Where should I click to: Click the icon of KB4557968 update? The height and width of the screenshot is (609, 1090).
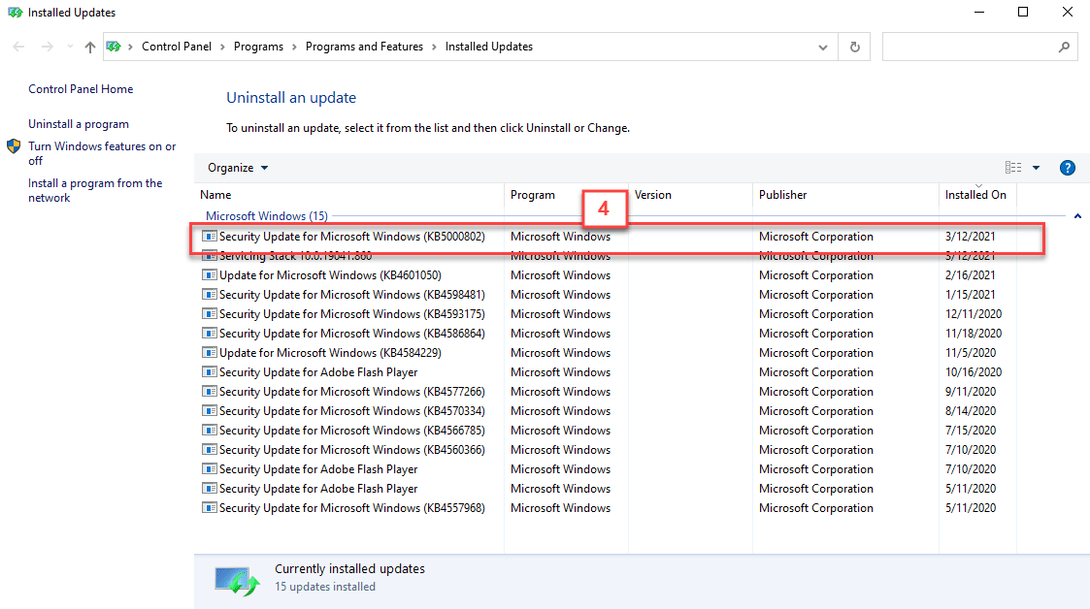210,508
